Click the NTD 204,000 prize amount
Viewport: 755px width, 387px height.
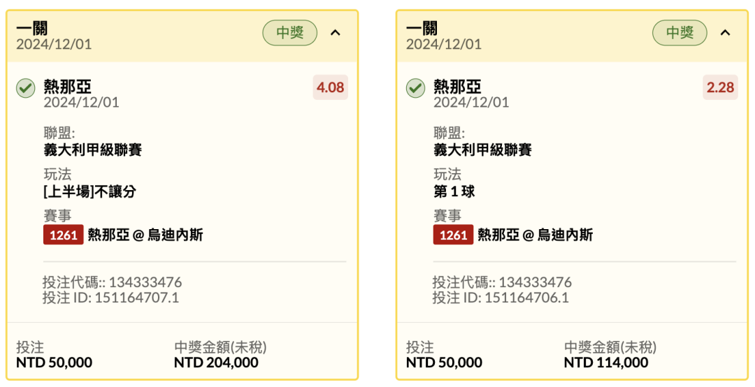pyautogui.click(x=216, y=363)
